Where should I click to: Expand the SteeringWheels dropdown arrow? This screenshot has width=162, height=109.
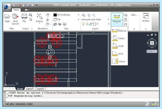[x=51, y=24]
